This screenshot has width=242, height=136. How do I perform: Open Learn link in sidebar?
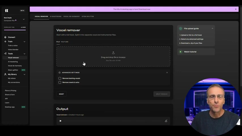click(7, 103)
